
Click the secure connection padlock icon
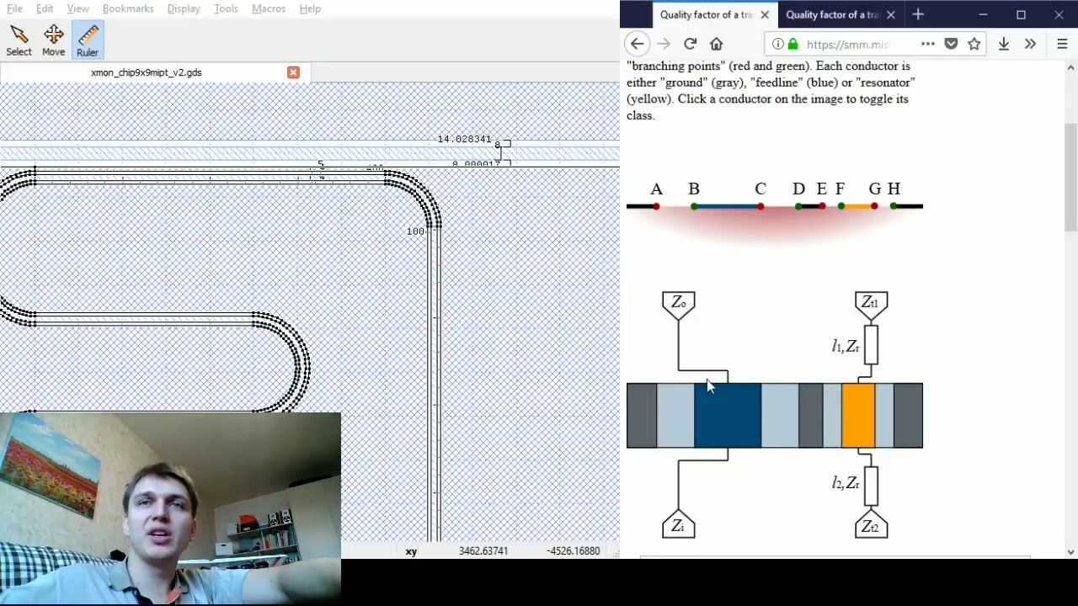[x=792, y=44]
